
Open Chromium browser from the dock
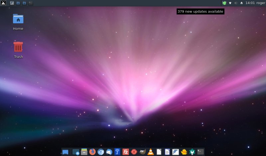point(101,152)
